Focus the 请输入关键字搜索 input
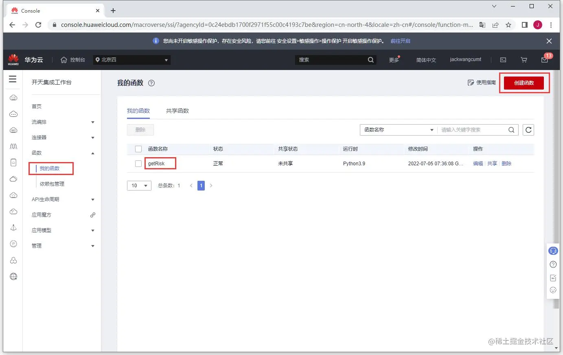Viewport: 563px width, 355px height. [x=472, y=130]
